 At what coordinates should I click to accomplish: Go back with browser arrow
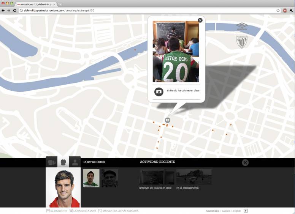coord(3,11)
